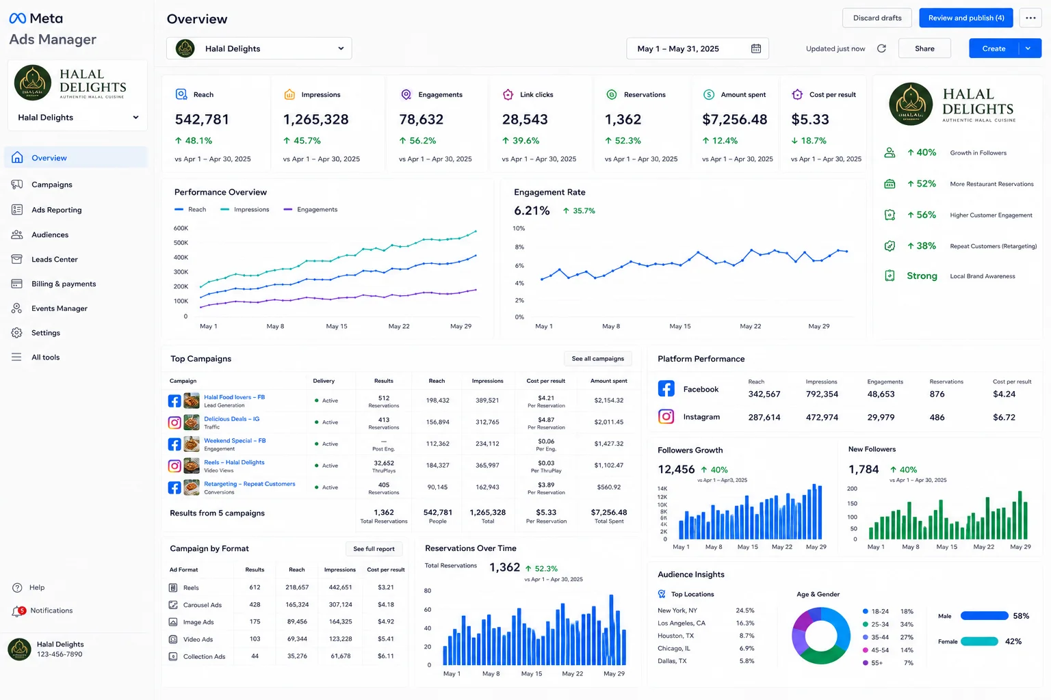The height and width of the screenshot is (700, 1051).
Task: Click the Female 42% gender bar
Action: (x=979, y=641)
